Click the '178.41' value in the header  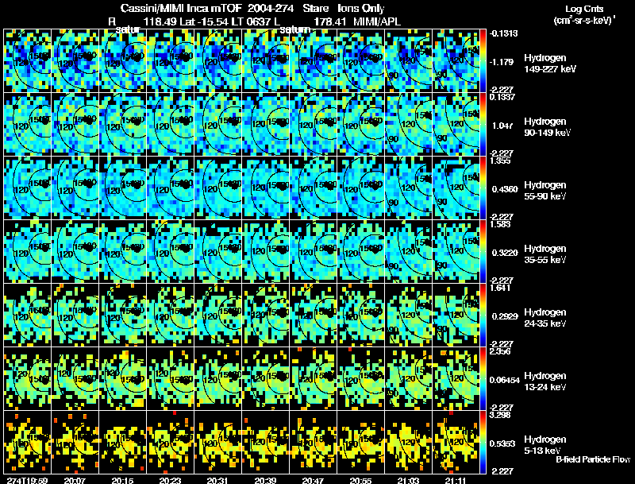click(x=329, y=21)
